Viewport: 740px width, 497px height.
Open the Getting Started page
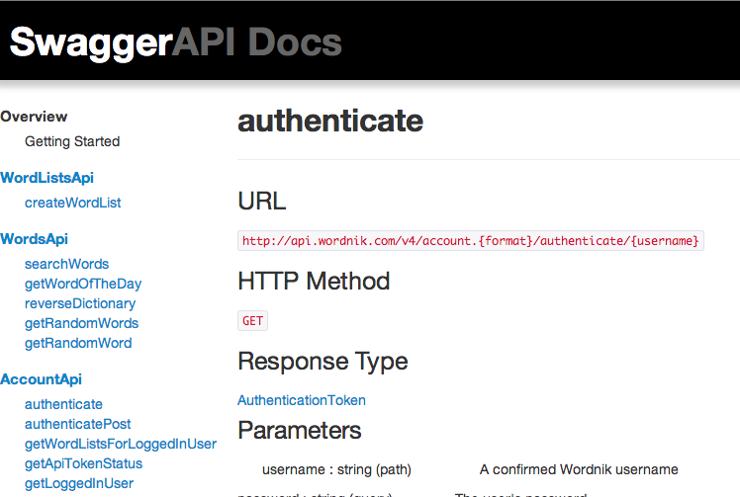coord(72,141)
